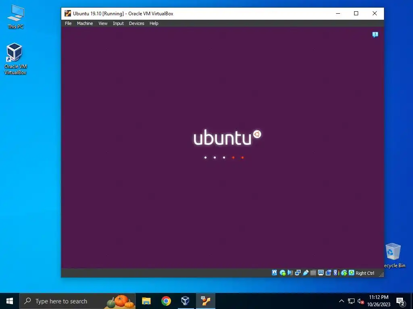Viewport: 413px width, 309px height.
Task: Select the Oracle VM VirtualBox desktop shortcut
Action: (x=15, y=59)
